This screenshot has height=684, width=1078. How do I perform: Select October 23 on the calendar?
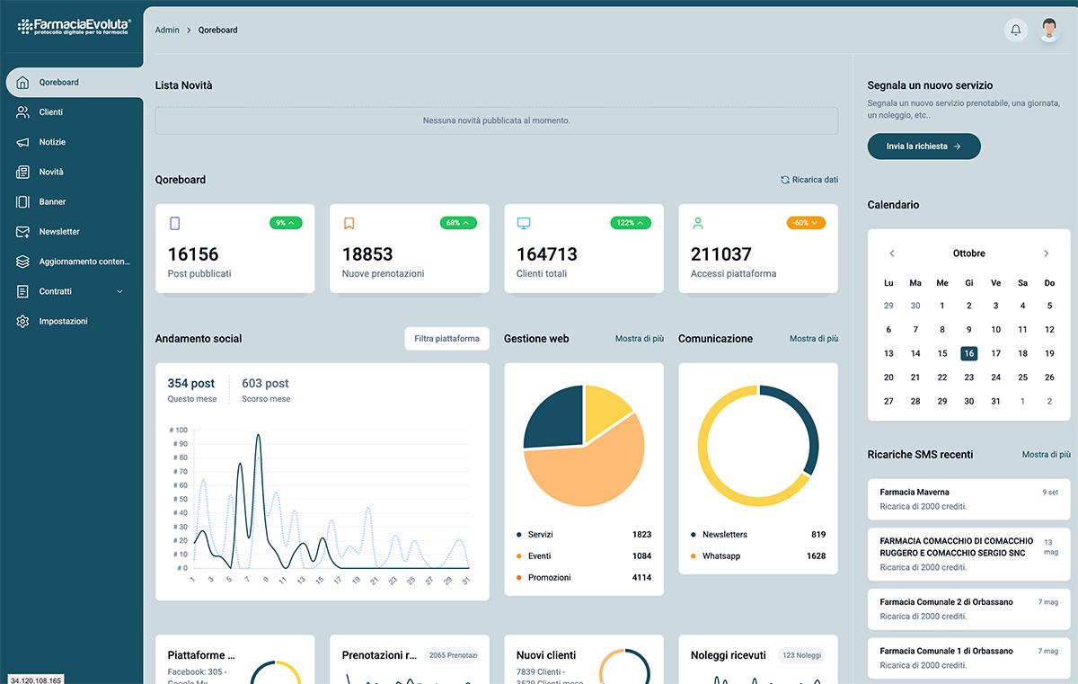(968, 378)
